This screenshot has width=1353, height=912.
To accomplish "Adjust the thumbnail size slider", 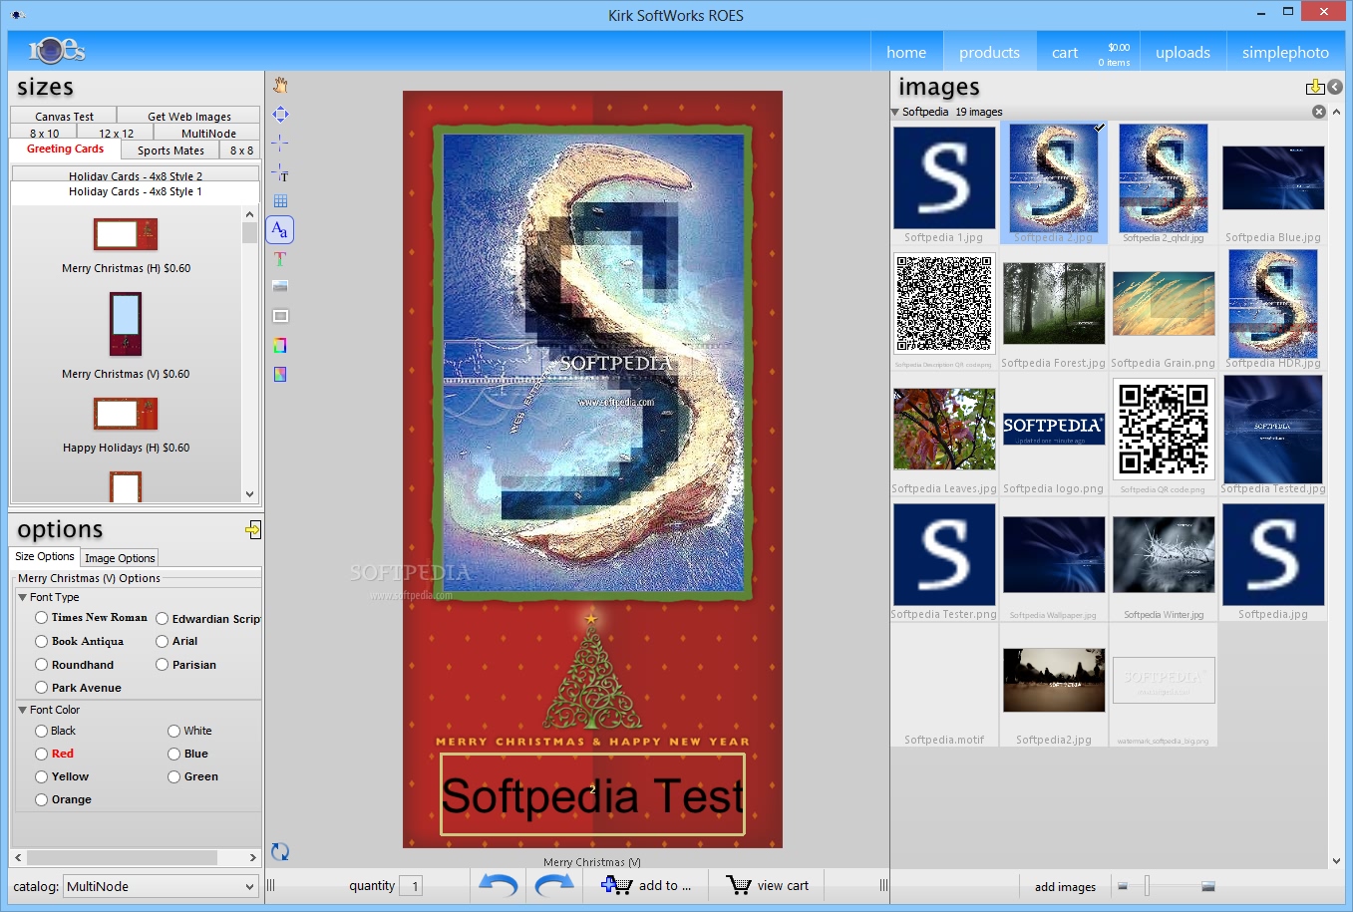I will [x=1147, y=886].
